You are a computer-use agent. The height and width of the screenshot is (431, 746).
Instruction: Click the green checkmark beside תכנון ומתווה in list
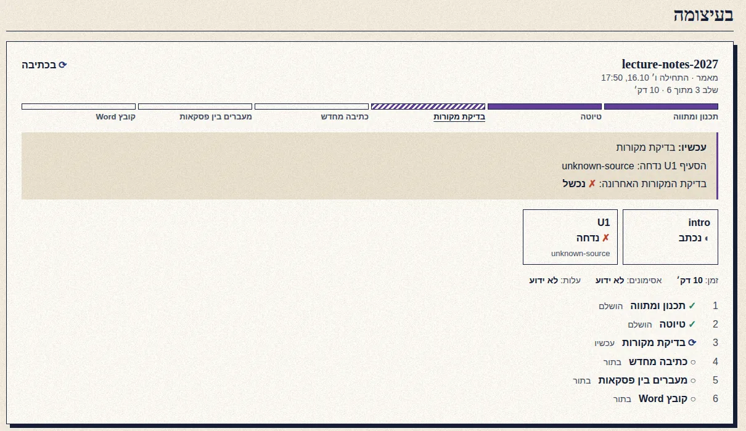[692, 306]
